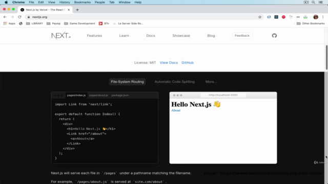Open the globe bookmark icon
This screenshot has width=328, height=184.
tap(20, 24)
